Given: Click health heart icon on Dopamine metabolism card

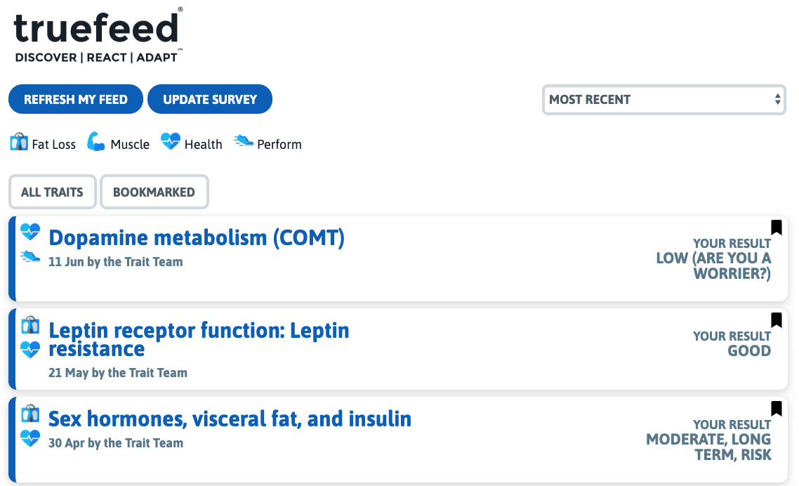Looking at the screenshot, I should click(x=30, y=232).
